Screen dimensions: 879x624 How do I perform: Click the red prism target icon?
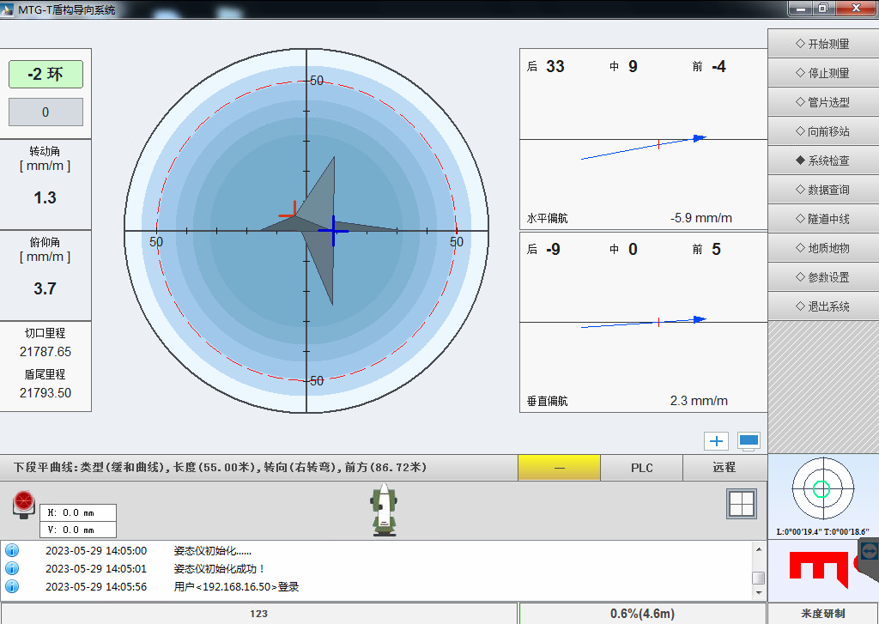(24, 505)
